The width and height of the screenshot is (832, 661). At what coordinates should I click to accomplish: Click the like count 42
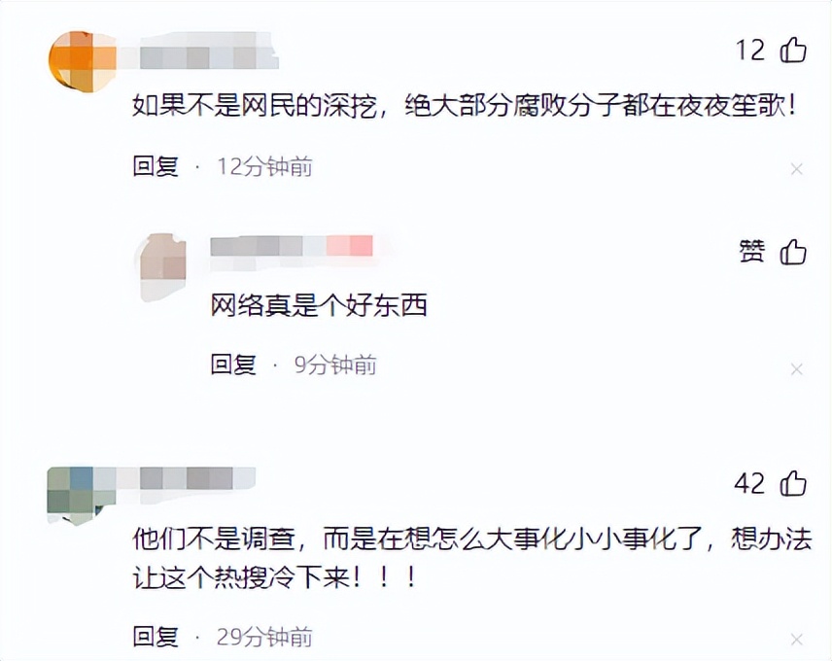click(x=749, y=484)
